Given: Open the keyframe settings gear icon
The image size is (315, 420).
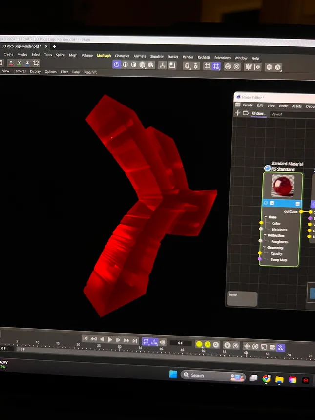Looking at the screenshot, I should [216, 344].
